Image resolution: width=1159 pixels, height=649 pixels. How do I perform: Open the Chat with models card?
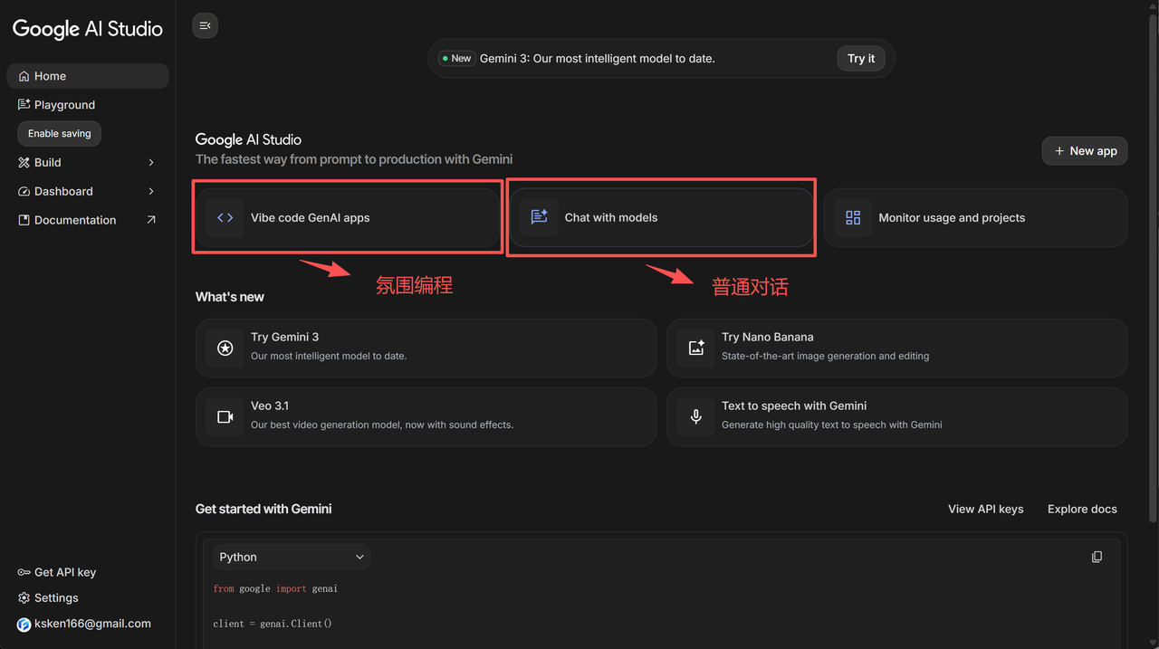pyautogui.click(x=661, y=217)
